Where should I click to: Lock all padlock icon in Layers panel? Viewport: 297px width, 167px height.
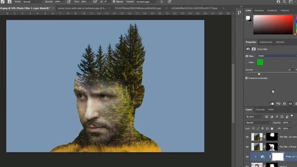click(272, 128)
